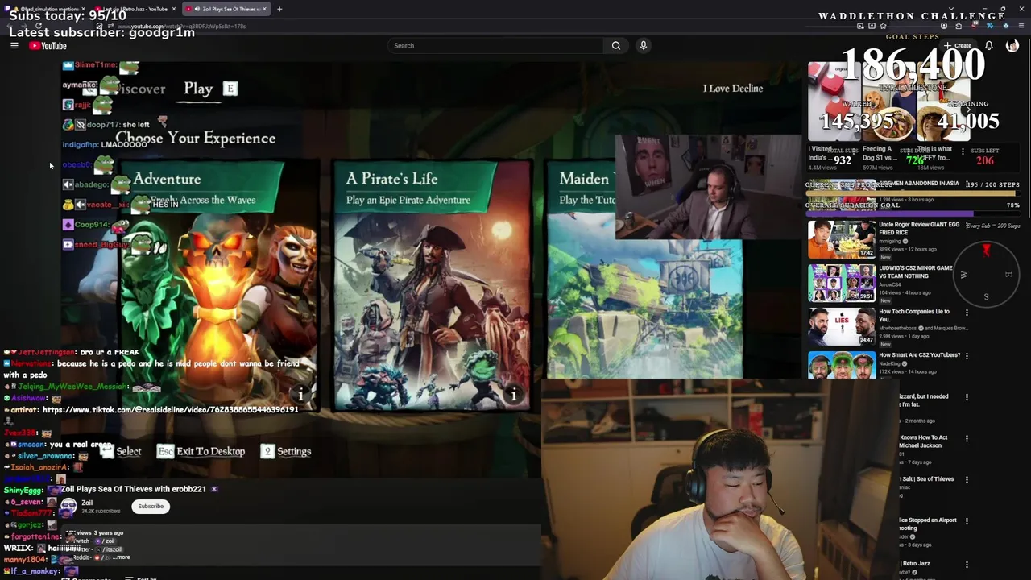Viewport: 1031px width, 580px height.
Task: Open options menu for 'Stopped at an Airport' video
Action: [x=967, y=521]
